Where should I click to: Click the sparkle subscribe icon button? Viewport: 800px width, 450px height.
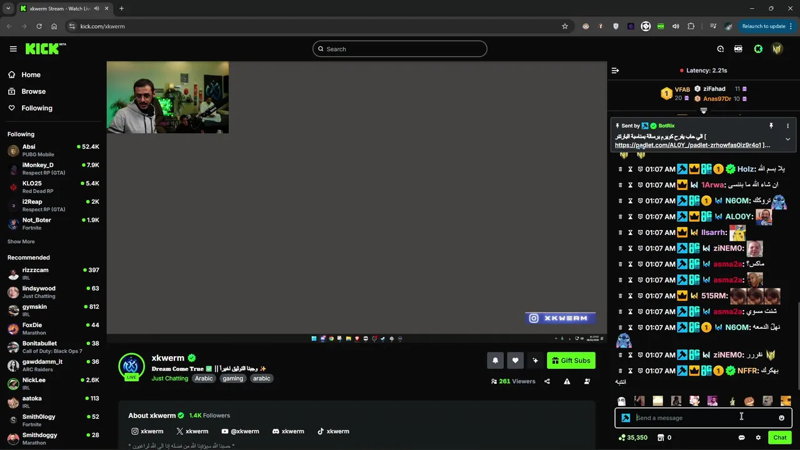[x=535, y=361]
